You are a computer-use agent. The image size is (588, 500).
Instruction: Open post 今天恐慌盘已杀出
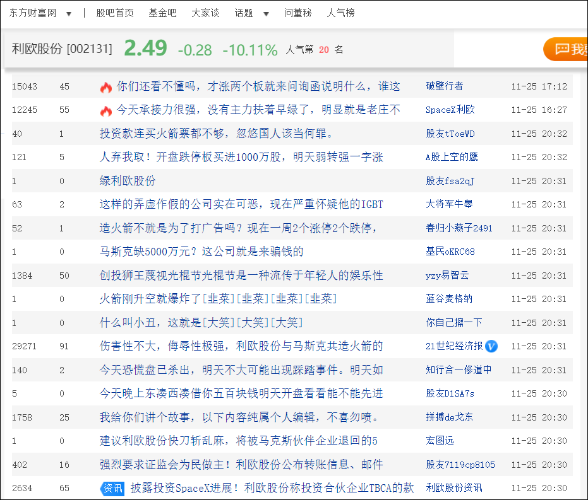(241, 369)
